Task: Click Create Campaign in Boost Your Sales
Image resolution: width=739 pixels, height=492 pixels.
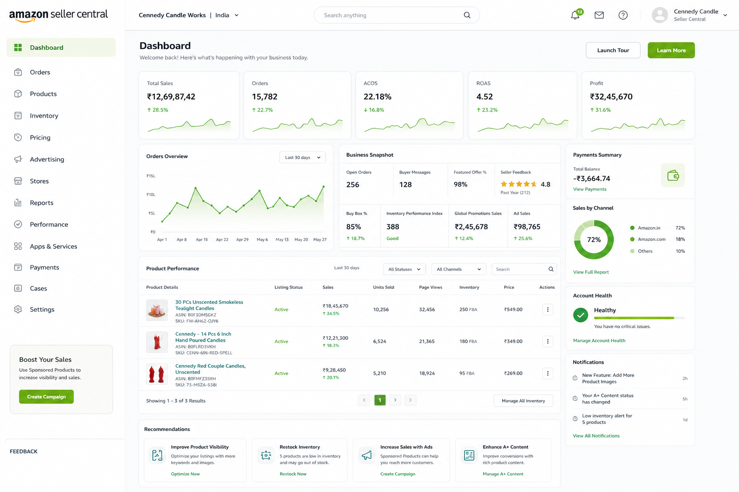Action: point(46,397)
